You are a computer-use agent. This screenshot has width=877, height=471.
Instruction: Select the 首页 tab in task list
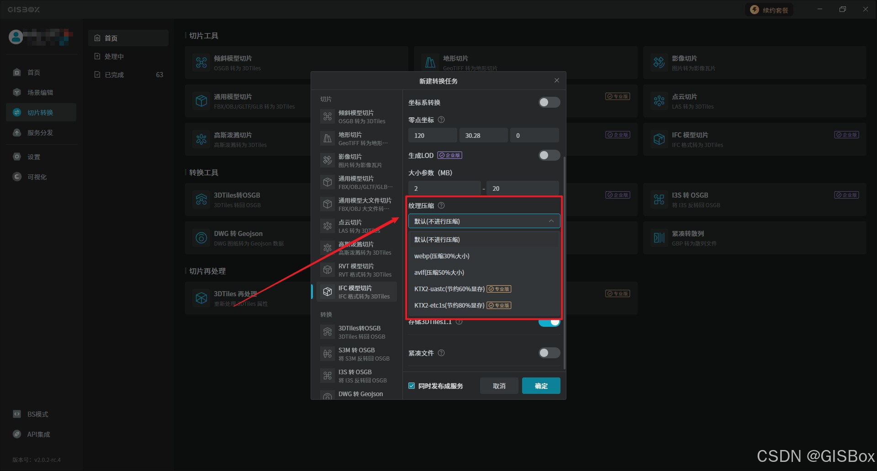(x=128, y=38)
